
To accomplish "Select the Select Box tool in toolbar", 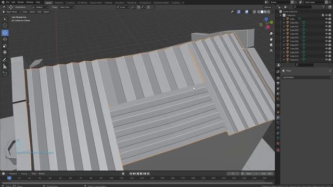I will (5, 19).
